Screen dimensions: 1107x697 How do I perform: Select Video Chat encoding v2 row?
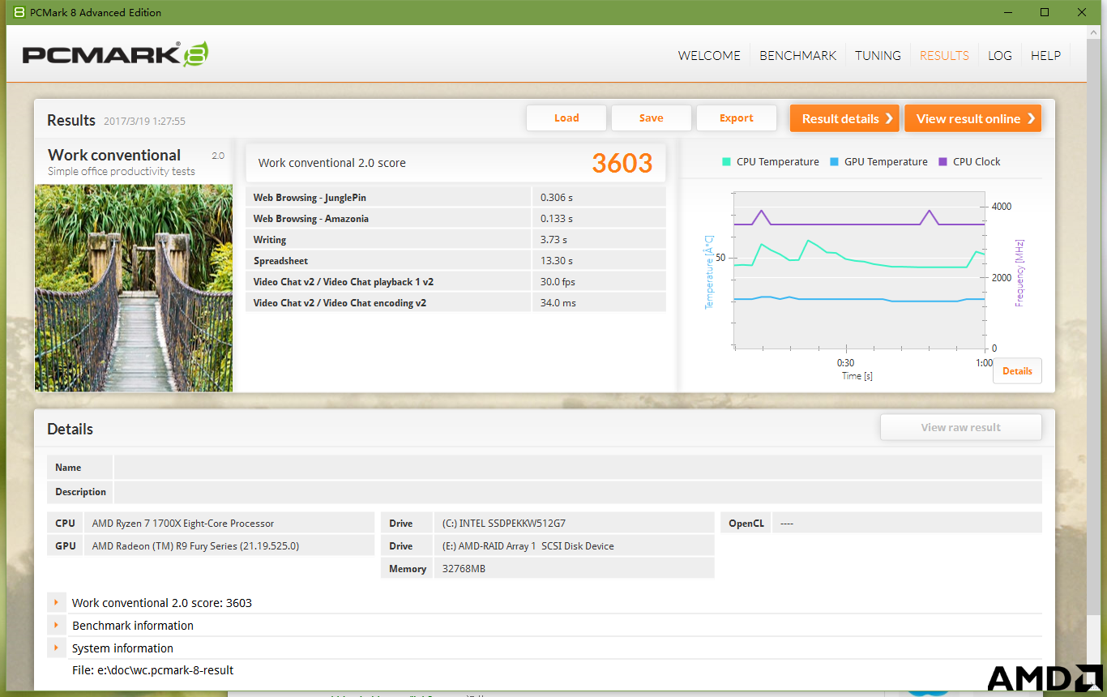coord(455,302)
